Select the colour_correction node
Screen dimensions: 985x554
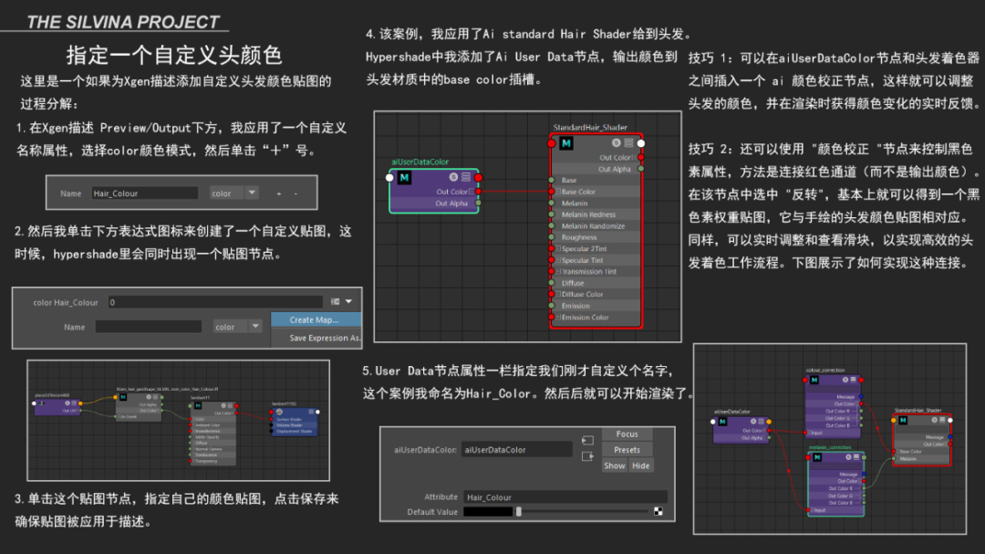coord(833,405)
